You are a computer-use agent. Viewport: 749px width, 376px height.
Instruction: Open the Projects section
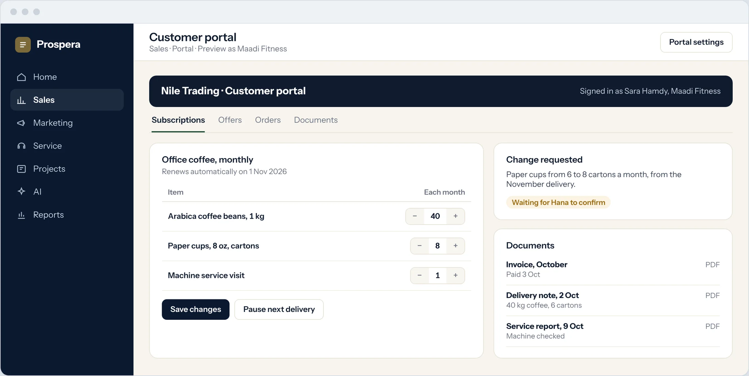coord(67,169)
